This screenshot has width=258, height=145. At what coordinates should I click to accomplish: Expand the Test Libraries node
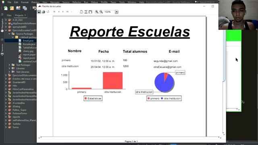[x=9, y=72]
